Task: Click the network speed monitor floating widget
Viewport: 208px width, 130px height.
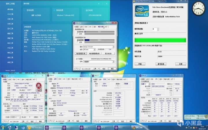Action: point(196,117)
